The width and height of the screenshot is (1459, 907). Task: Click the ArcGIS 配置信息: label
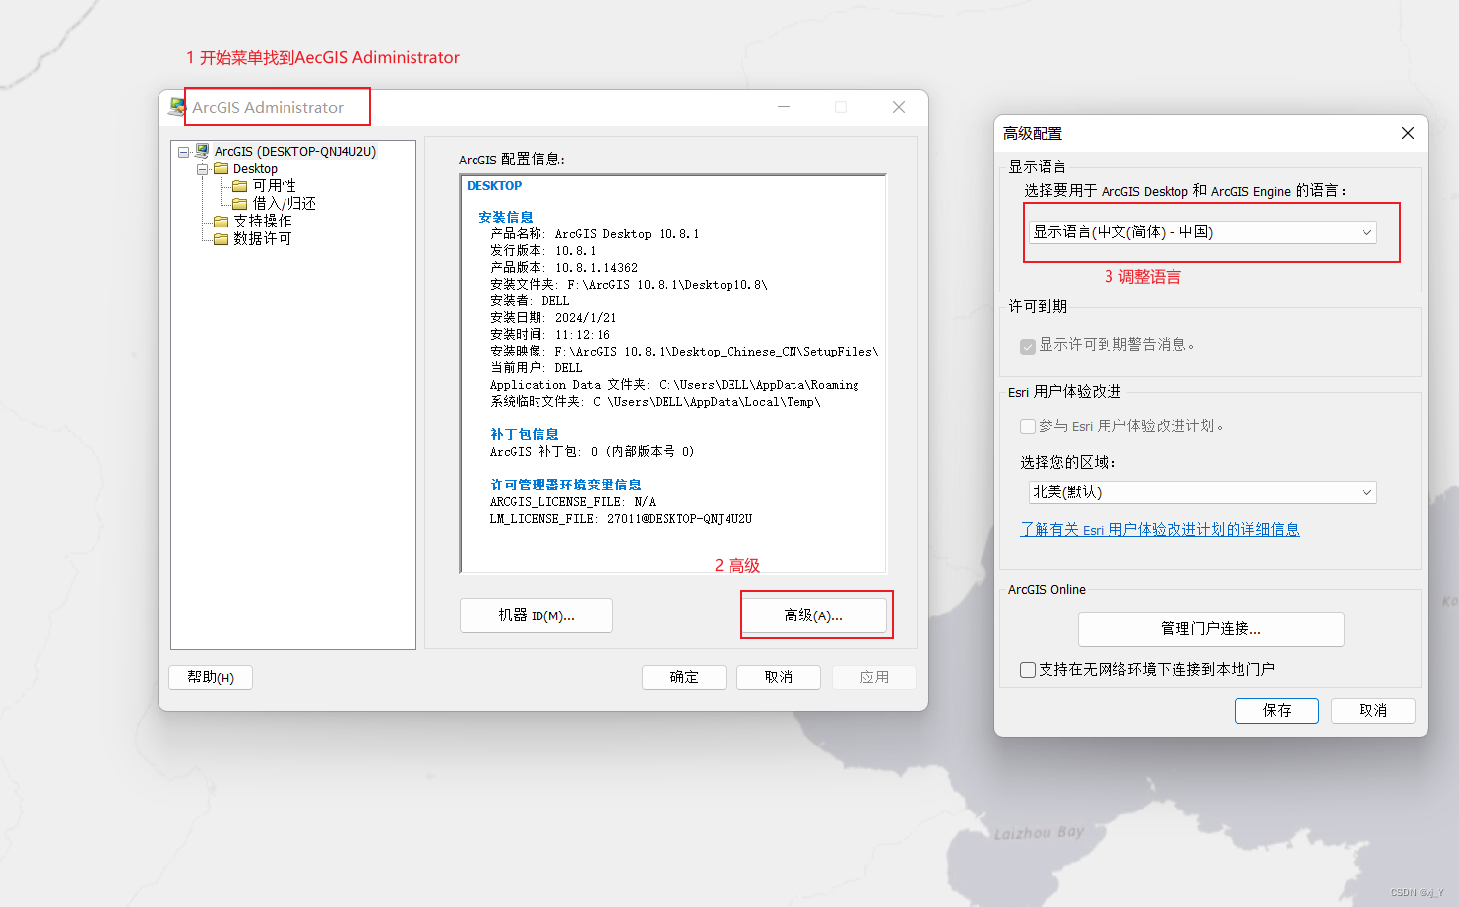512,160
